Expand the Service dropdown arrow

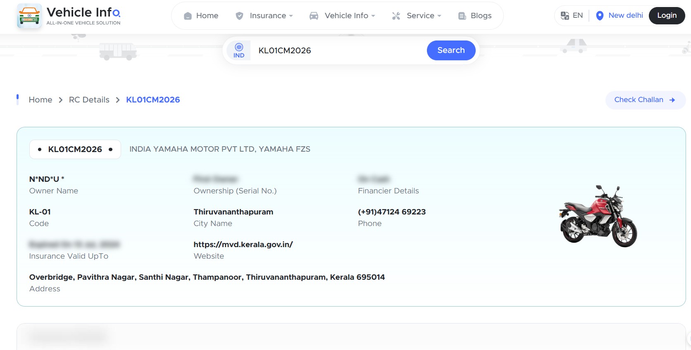coord(439,16)
